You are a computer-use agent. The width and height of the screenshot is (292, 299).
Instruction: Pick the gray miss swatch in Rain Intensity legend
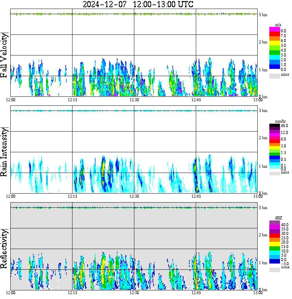(x=274, y=173)
